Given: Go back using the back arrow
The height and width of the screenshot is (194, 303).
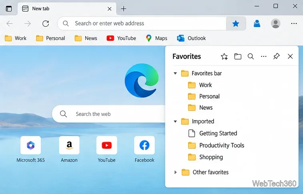Looking at the screenshot, I should coord(10,24).
